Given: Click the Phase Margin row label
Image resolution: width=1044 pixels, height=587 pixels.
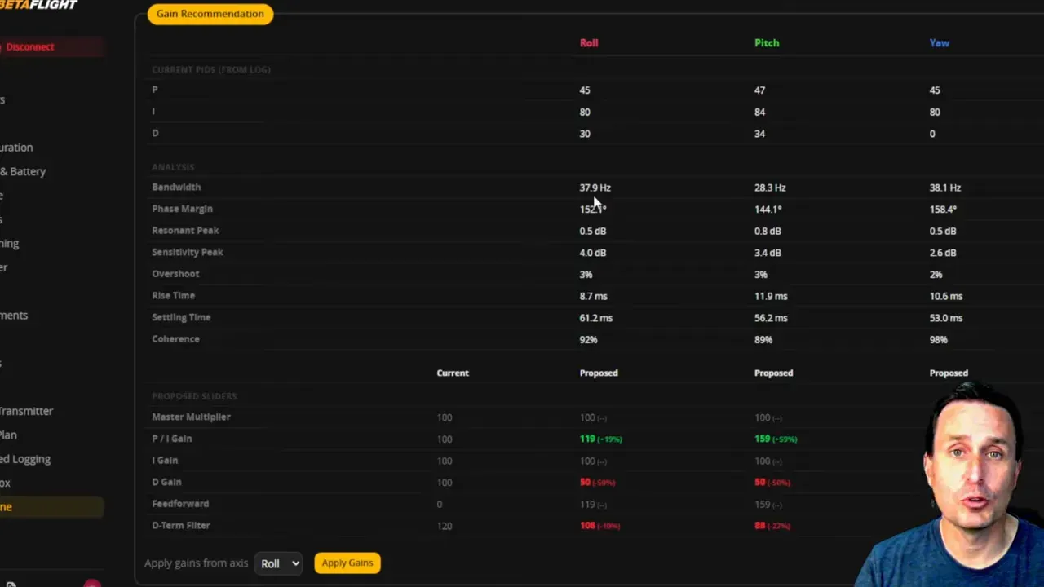Looking at the screenshot, I should (182, 209).
